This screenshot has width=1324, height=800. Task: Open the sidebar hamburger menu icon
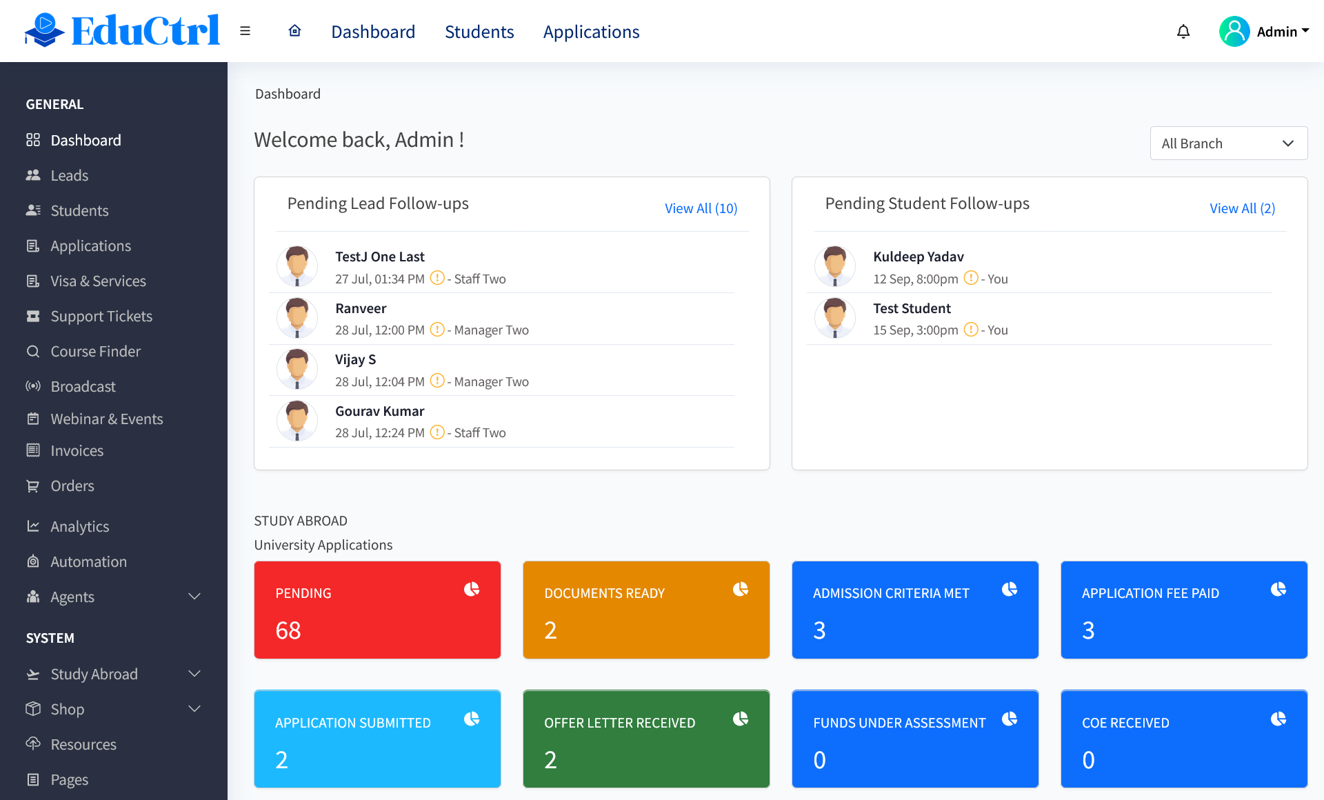click(245, 31)
